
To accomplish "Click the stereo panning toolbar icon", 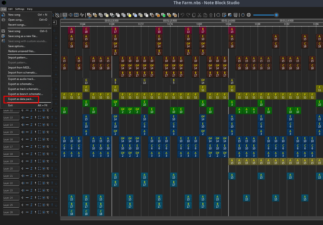I will pos(76,15).
